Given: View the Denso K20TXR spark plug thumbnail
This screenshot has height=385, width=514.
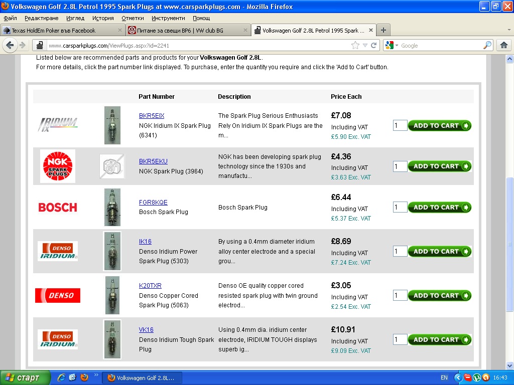Looking at the screenshot, I should (x=112, y=295).
